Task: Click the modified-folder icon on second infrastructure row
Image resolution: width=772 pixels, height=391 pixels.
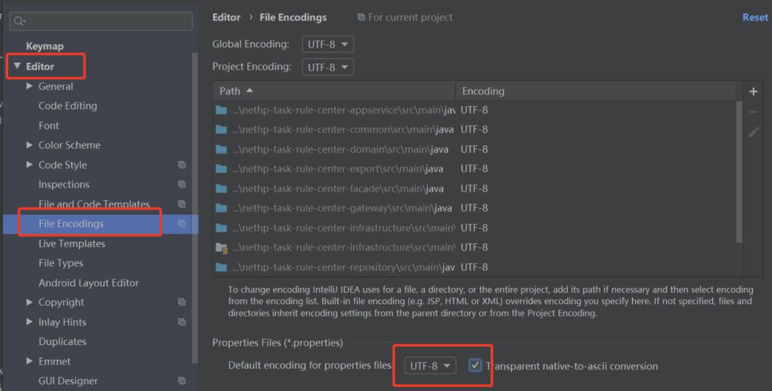Action: (222, 247)
